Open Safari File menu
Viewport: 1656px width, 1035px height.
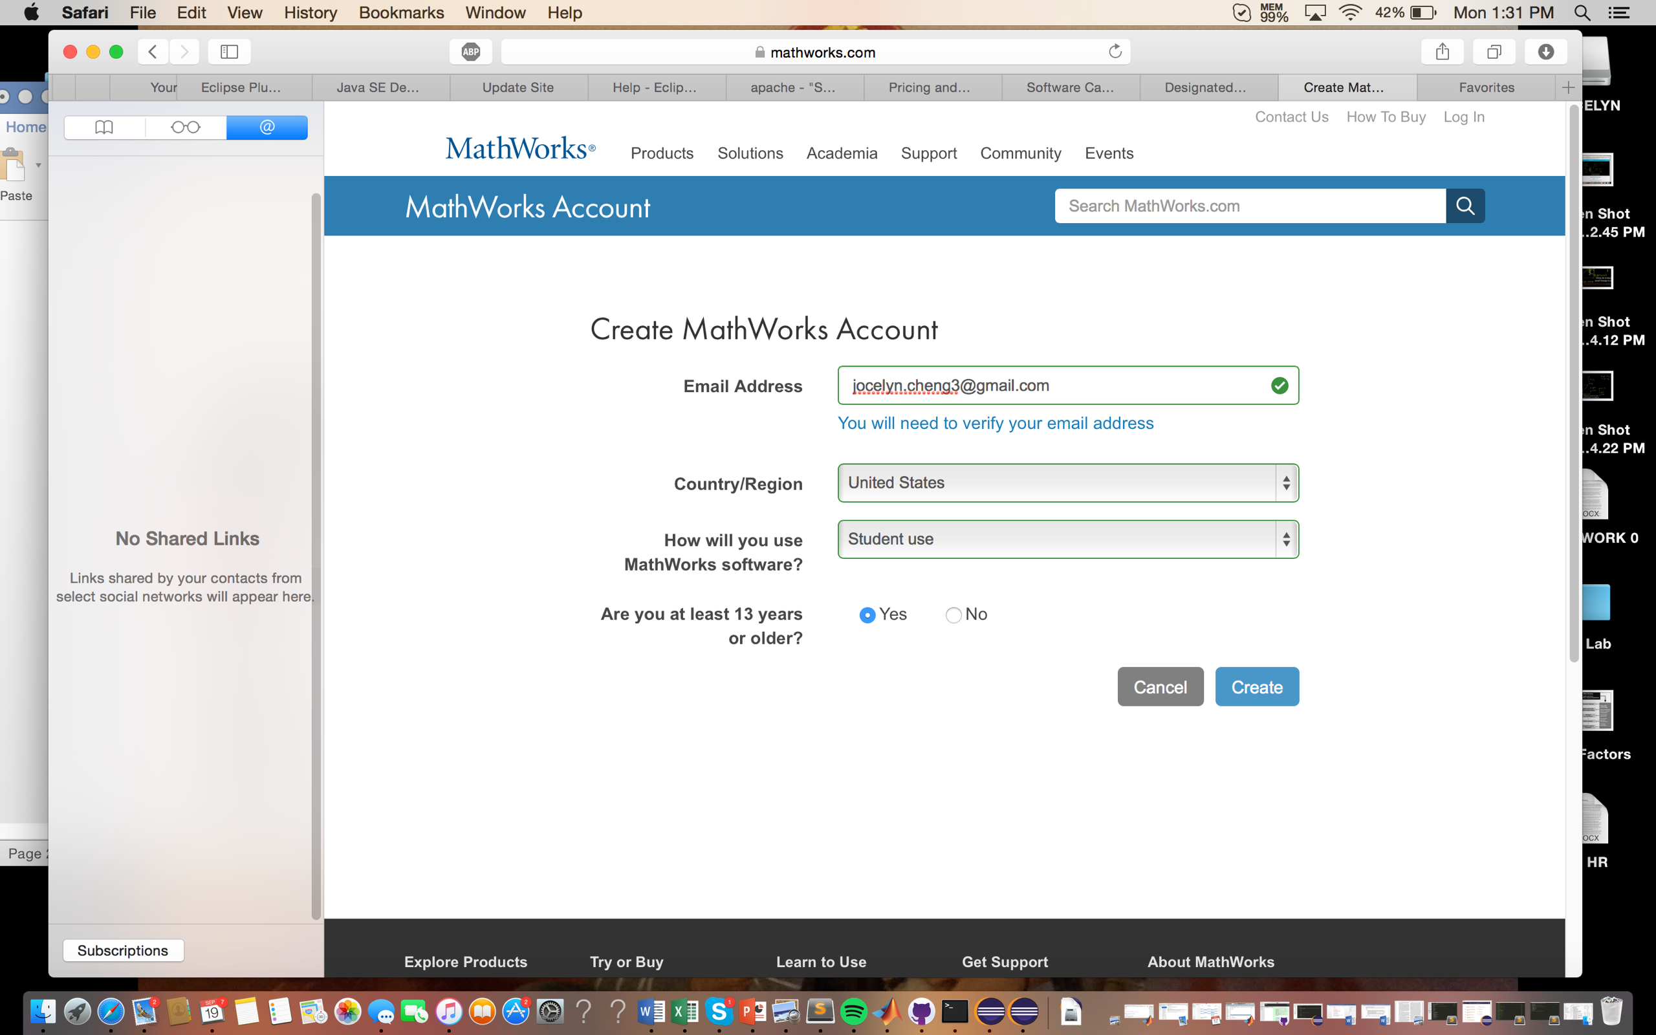point(143,12)
